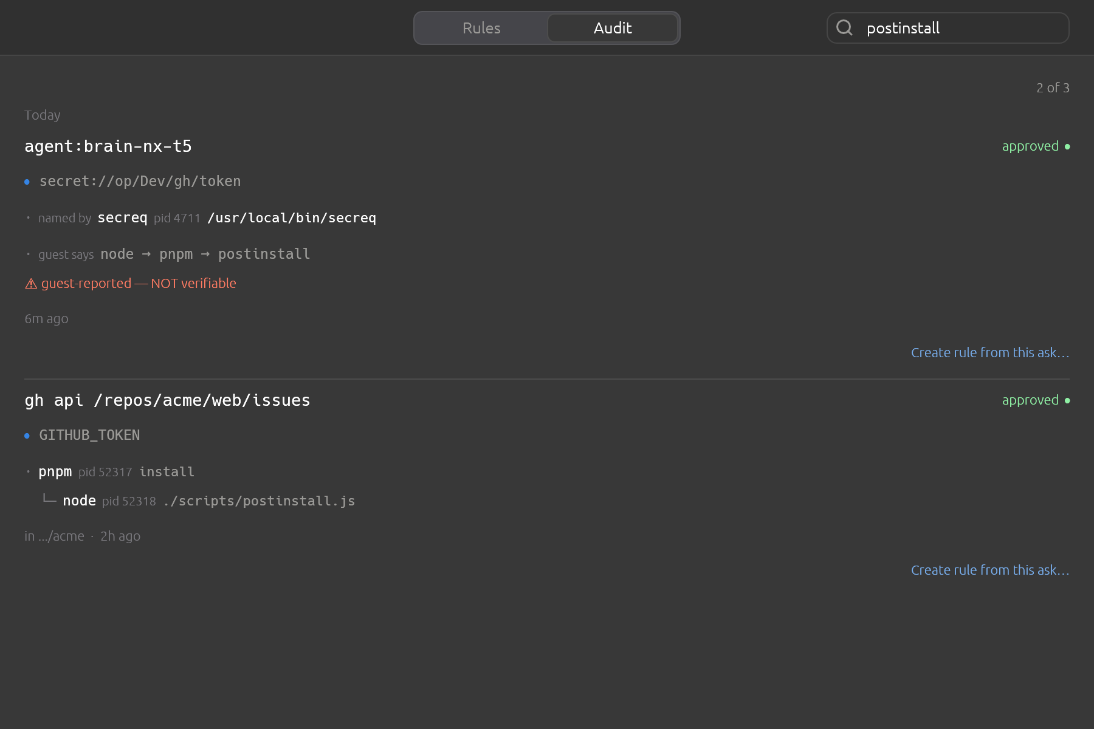Click the GITHUB_TOKEN line

(x=89, y=435)
